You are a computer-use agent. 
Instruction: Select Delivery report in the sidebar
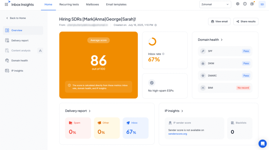(20, 41)
